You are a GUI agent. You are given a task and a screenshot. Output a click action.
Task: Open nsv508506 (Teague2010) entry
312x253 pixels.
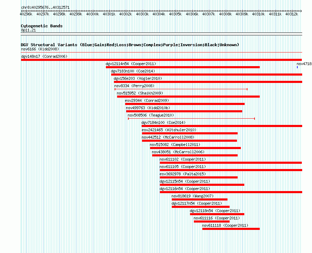click(x=151, y=115)
